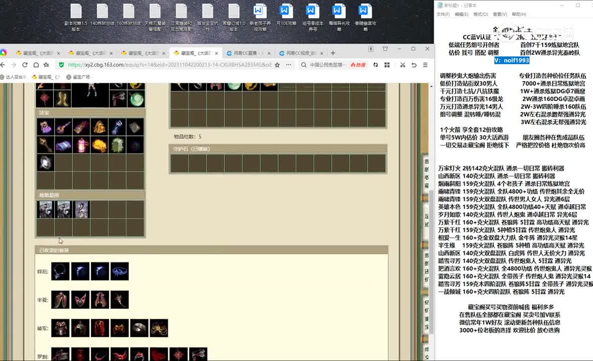The width and height of the screenshot is (593, 361).
Task: Click the scroll-up arrow of the page scrollbar
Action: pos(431,87)
